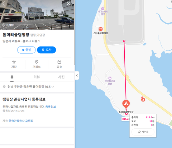The height and width of the screenshot is (148, 172).
Task: Select the 스타몰비치식당 restaurant marker
Action: pos(101,29)
